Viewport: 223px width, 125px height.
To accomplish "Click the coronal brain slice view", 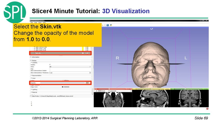I will [190, 98].
